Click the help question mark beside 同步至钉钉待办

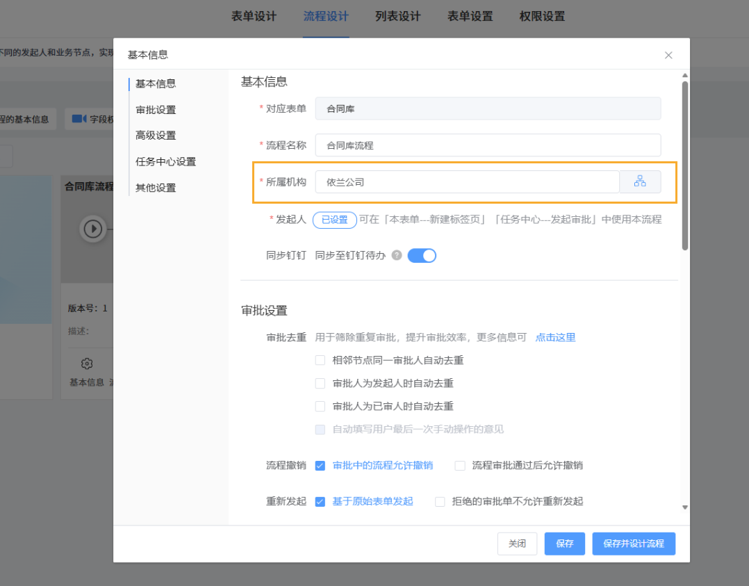pos(397,255)
